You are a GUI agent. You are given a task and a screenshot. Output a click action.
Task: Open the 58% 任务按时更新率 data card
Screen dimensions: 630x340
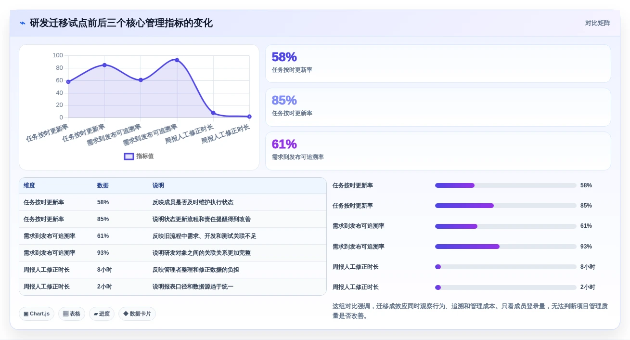(438, 64)
